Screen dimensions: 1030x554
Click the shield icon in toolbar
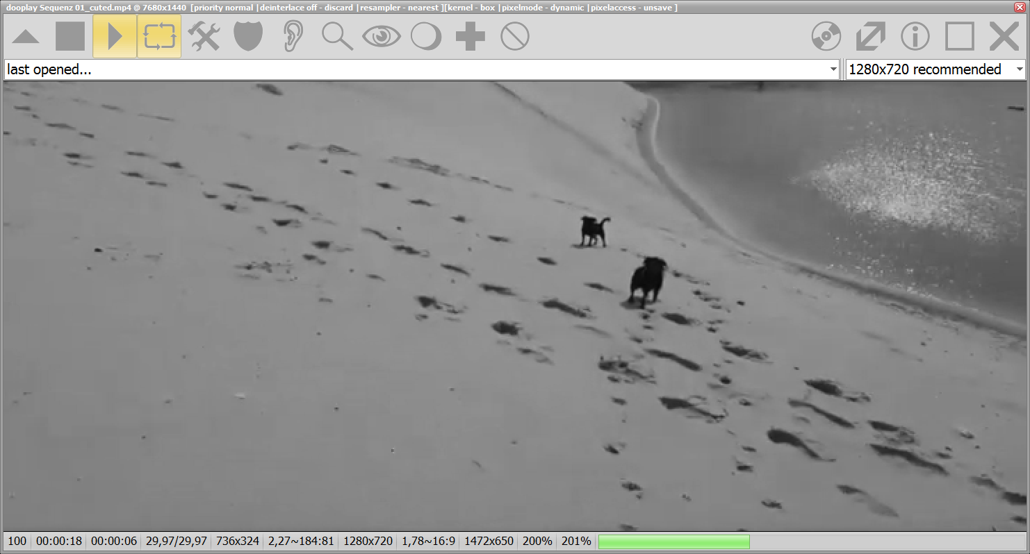[x=248, y=36]
